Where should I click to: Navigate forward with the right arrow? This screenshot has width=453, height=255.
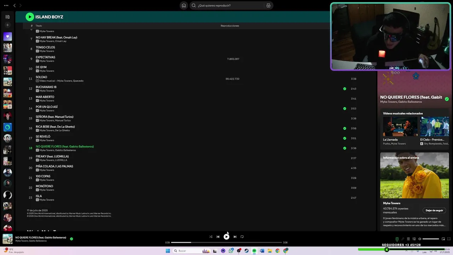(20, 5)
